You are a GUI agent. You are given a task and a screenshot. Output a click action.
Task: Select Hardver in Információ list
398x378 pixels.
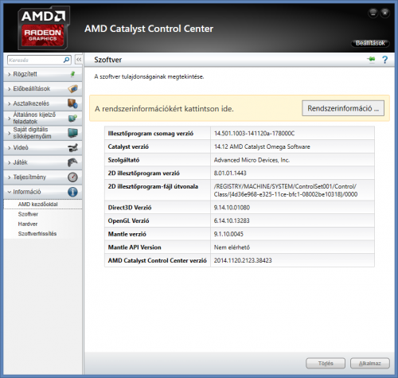point(28,224)
